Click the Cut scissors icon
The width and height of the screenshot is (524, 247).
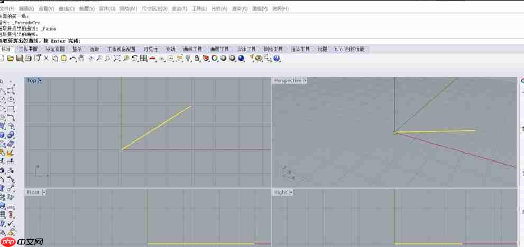tap(46, 59)
